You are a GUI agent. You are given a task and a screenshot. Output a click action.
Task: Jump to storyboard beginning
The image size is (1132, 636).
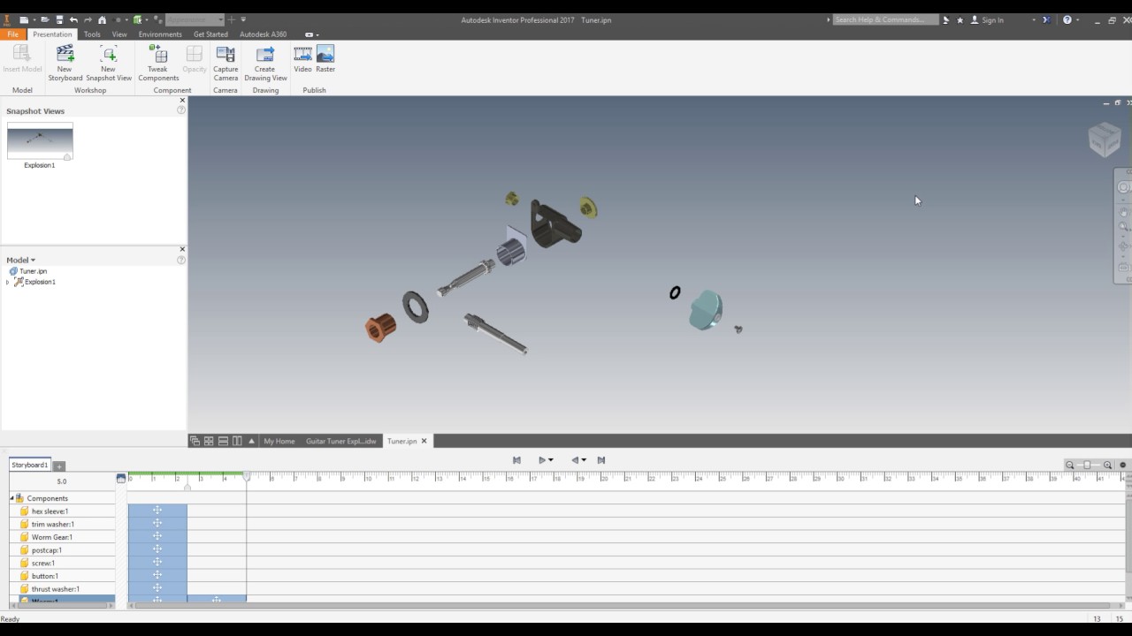[x=517, y=460]
